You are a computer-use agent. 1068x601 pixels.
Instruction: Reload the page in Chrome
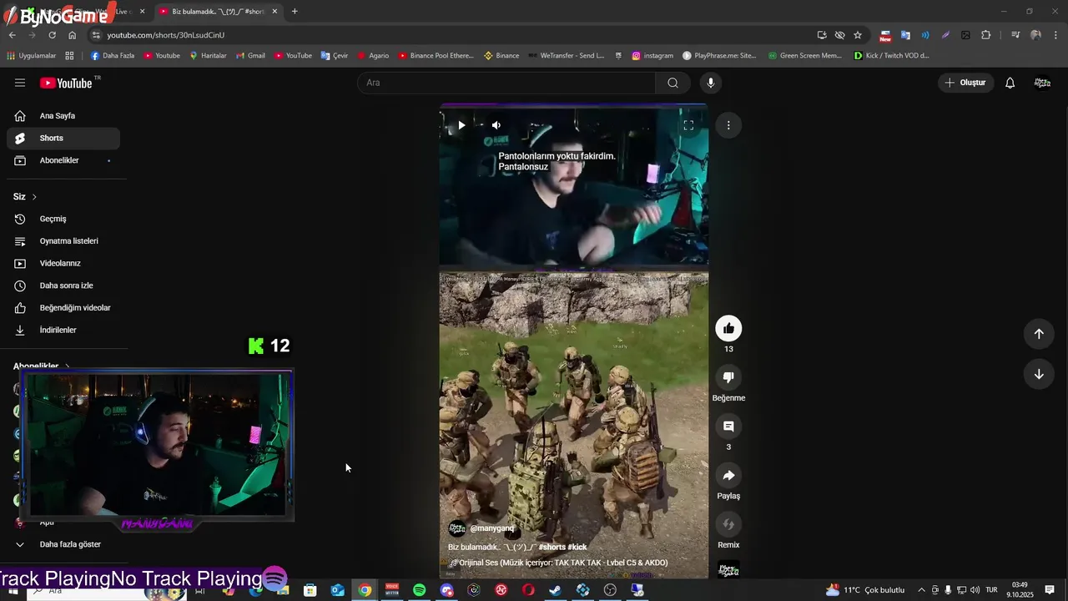[52, 35]
